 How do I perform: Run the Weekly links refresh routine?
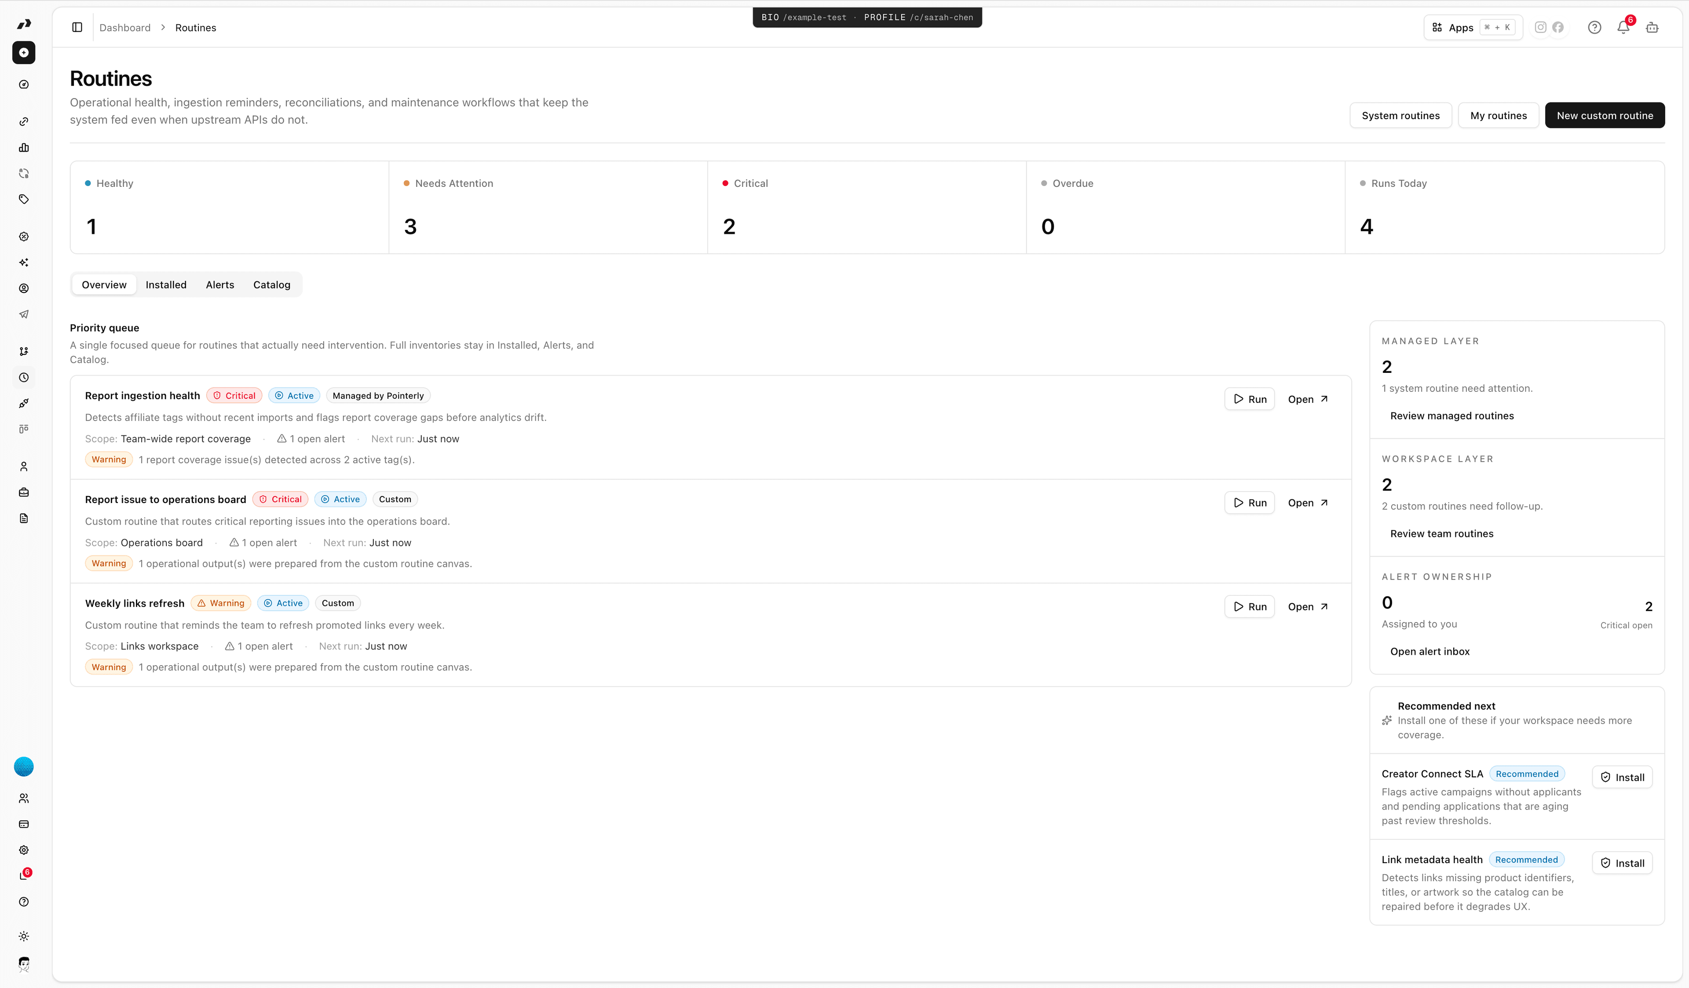click(1249, 607)
